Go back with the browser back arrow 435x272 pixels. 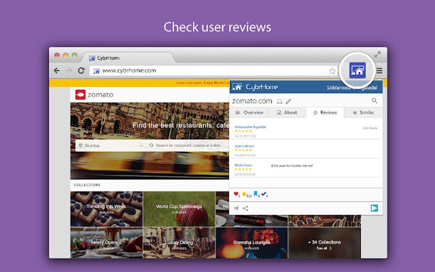coord(57,71)
